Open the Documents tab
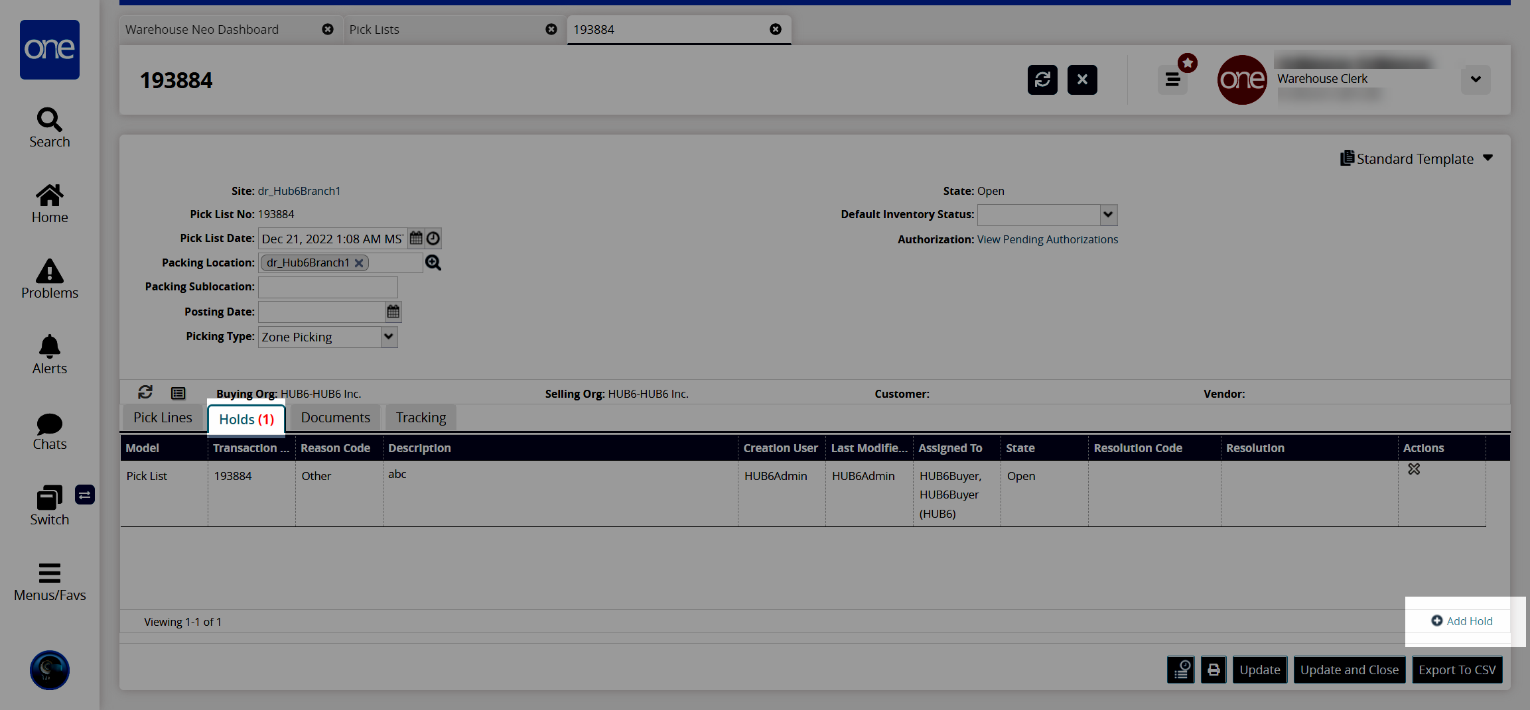The image size is (1530, 710). (x=335, y=418)
